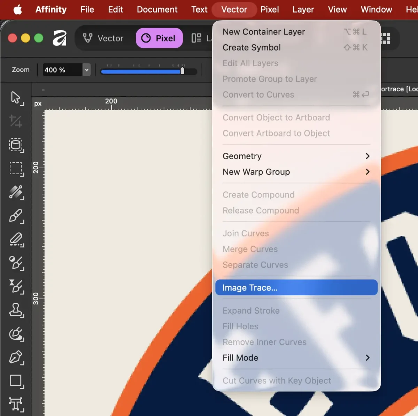Click the Join Curves entry

click(296, 233)
